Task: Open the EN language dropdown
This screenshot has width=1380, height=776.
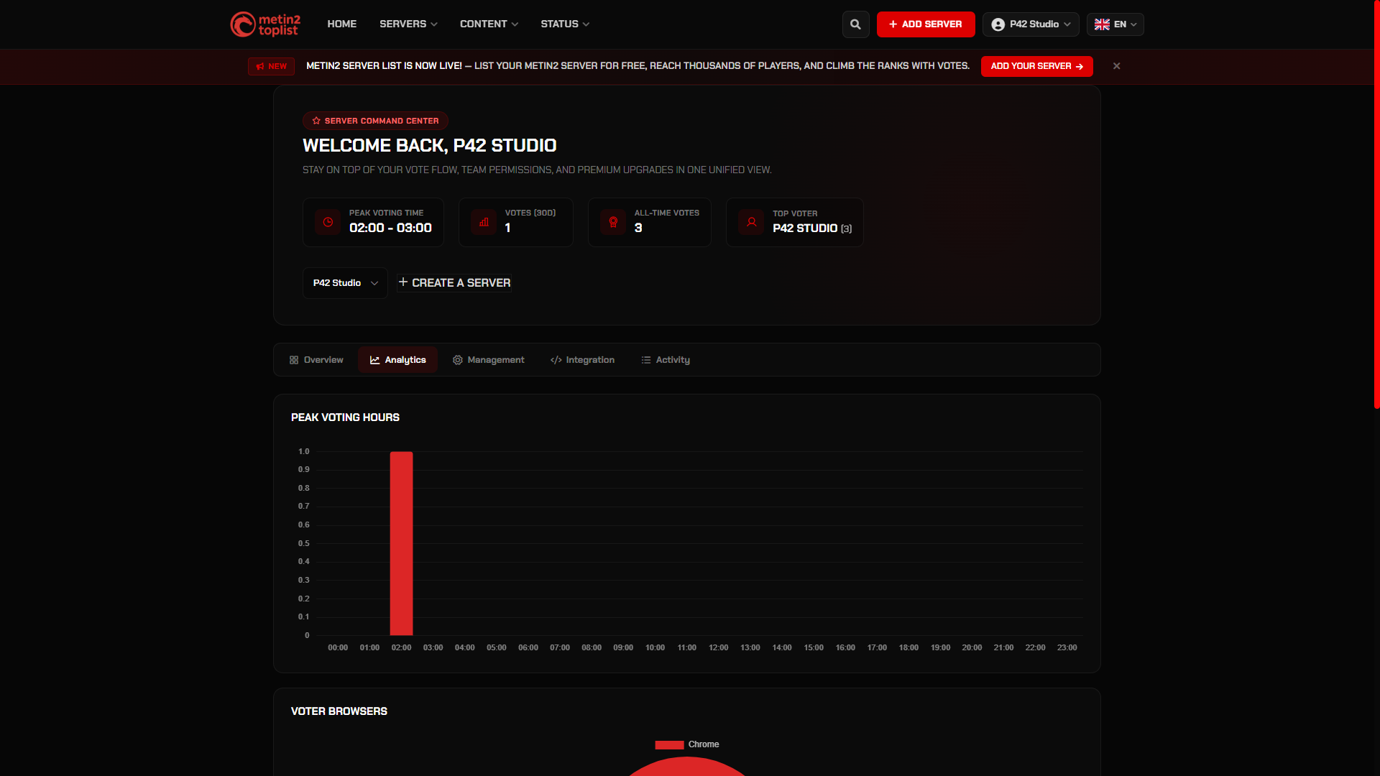Action: click(1115, 24)
